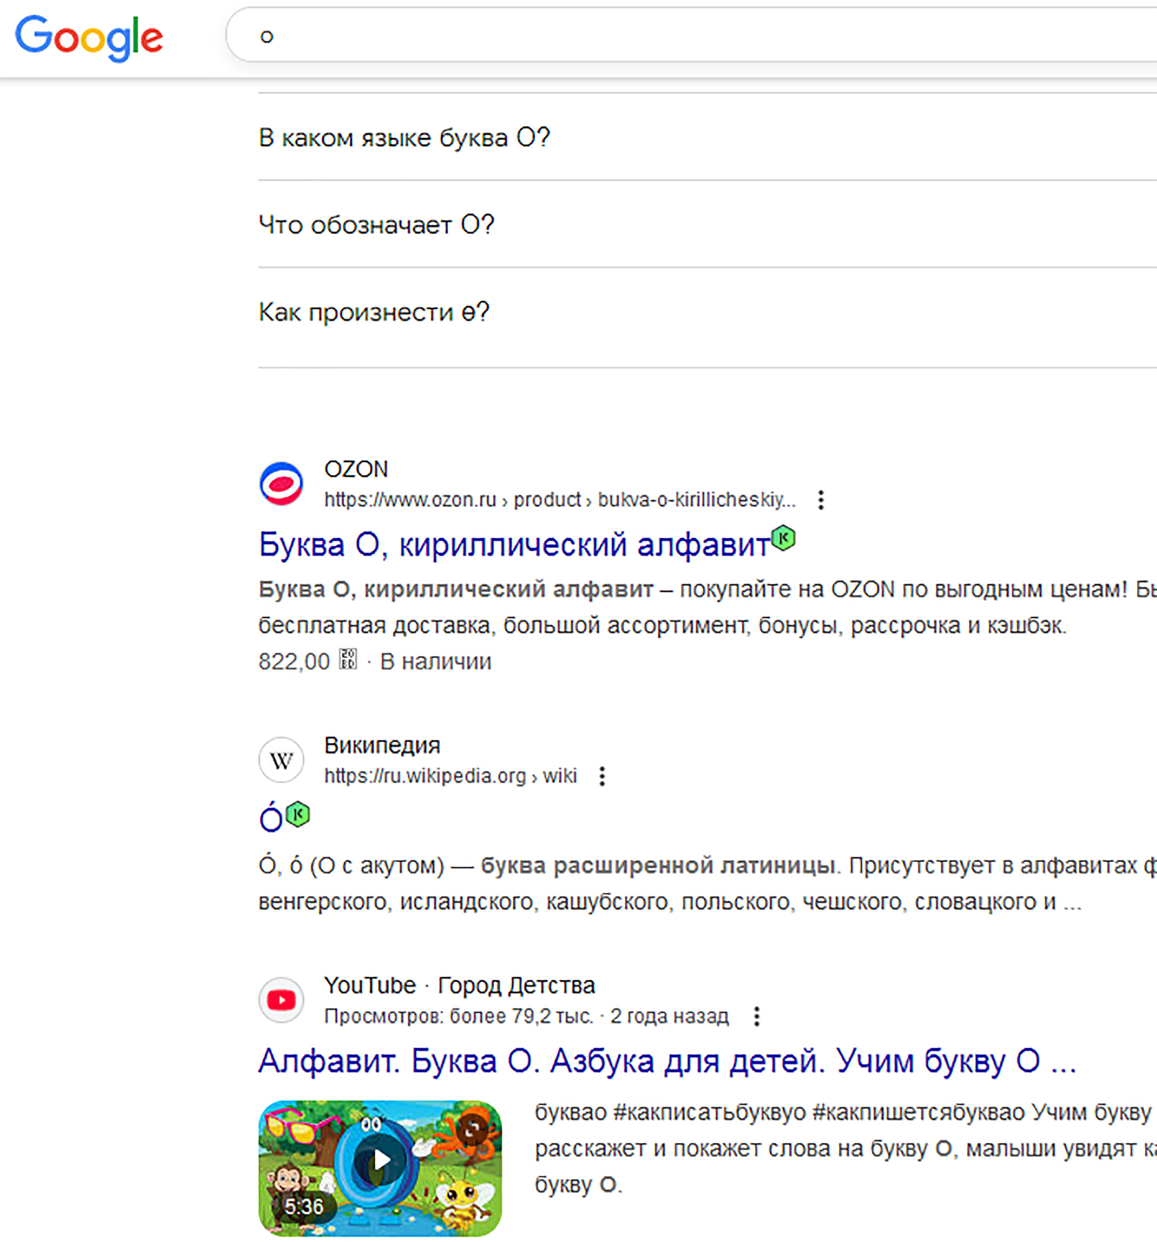Click green badge beside Ó title
The image size is (1157, 1242).
click(x=298, y=815)
